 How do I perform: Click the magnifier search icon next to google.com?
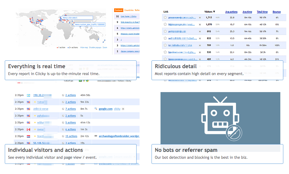[x=96, y=109]
